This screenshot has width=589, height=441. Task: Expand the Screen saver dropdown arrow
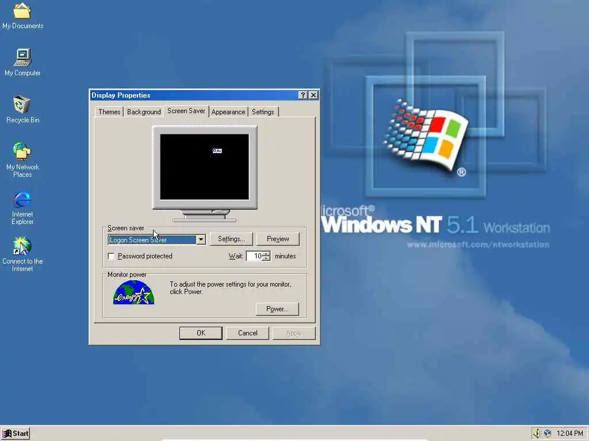coord(201,239)
